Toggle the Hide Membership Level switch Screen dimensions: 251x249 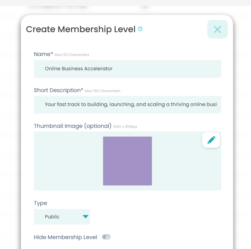pyautogui.click(x=106, y=237)
